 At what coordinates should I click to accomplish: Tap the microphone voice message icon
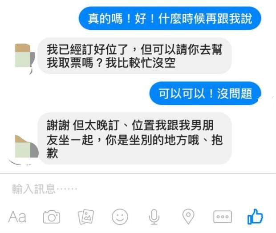coord(154,217)
